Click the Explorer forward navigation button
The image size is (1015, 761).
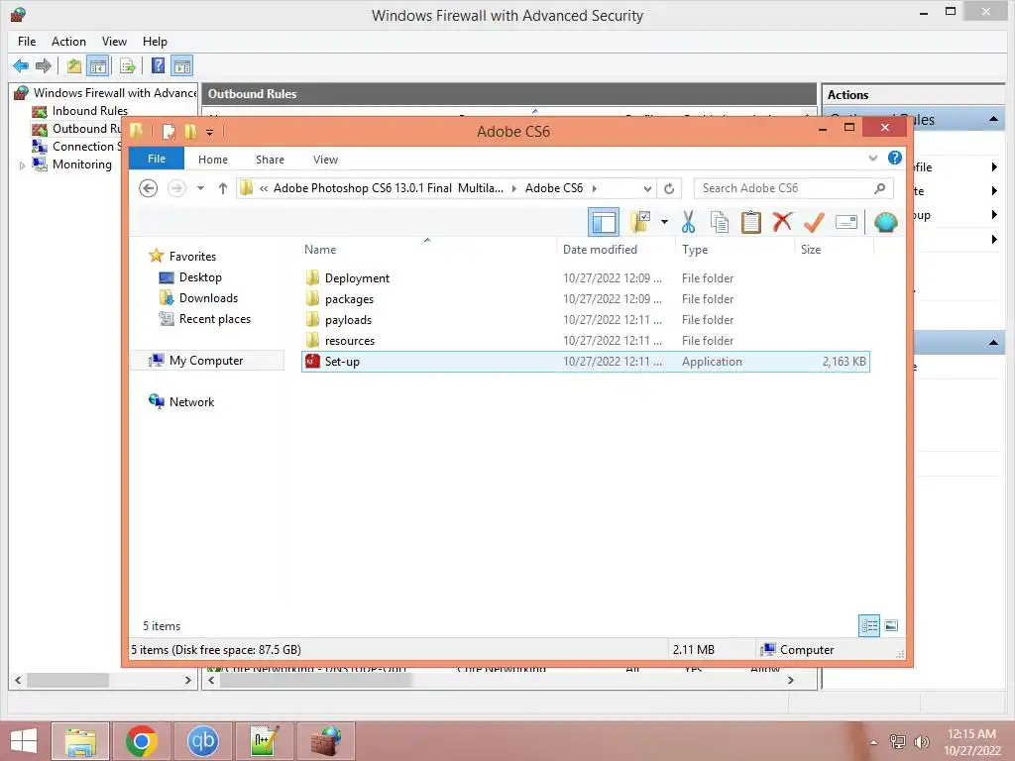(x=176, y=188)
